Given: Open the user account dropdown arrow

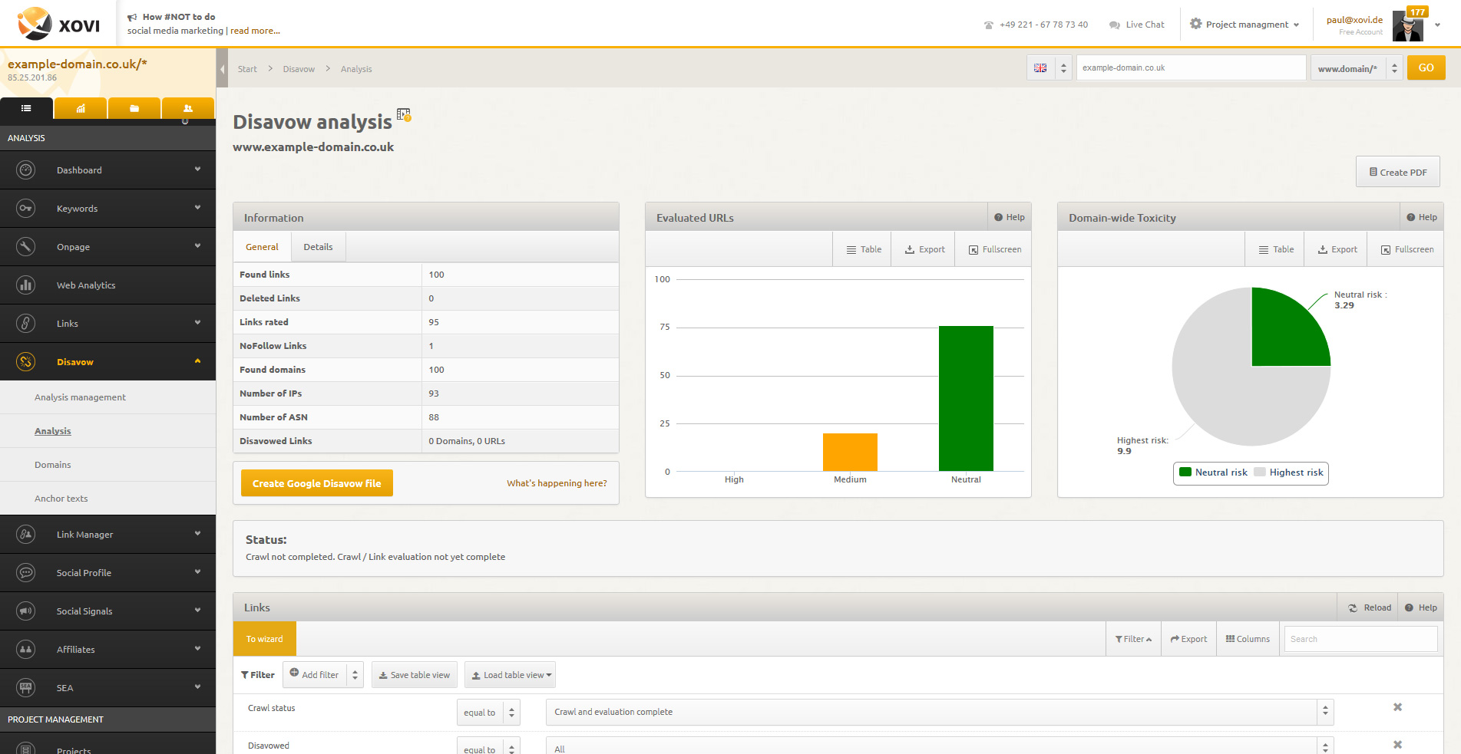Looking at the screenshot, I should point(1437,25).
